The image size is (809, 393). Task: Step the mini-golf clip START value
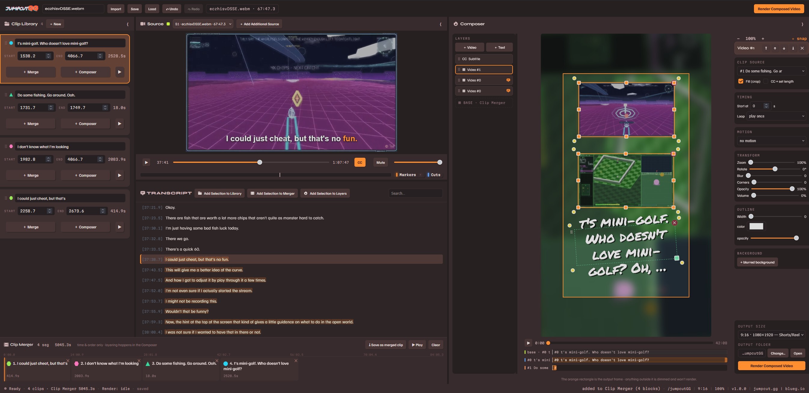tap(48, 56)
